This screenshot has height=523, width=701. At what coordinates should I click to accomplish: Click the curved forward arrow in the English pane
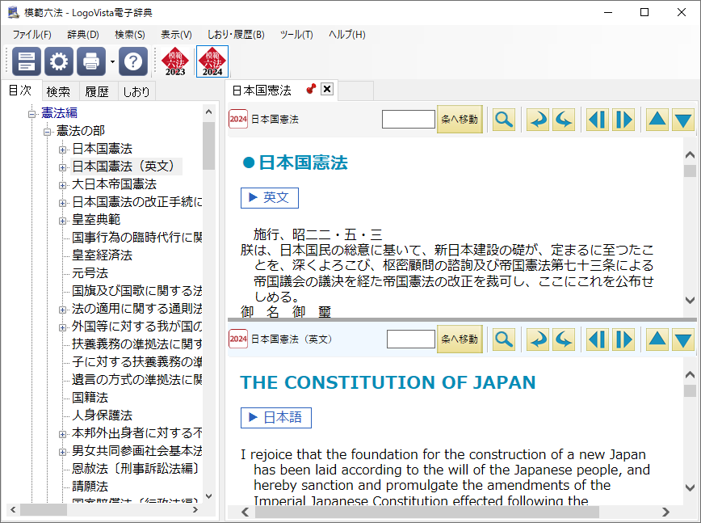coord(538,340)
